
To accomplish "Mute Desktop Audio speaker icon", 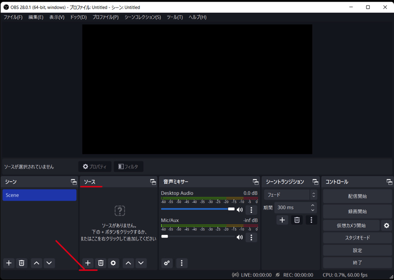I will (240, 210).
